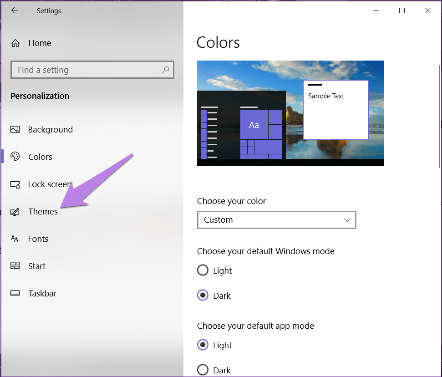Click the Themes brush icon

pos(15,212)
